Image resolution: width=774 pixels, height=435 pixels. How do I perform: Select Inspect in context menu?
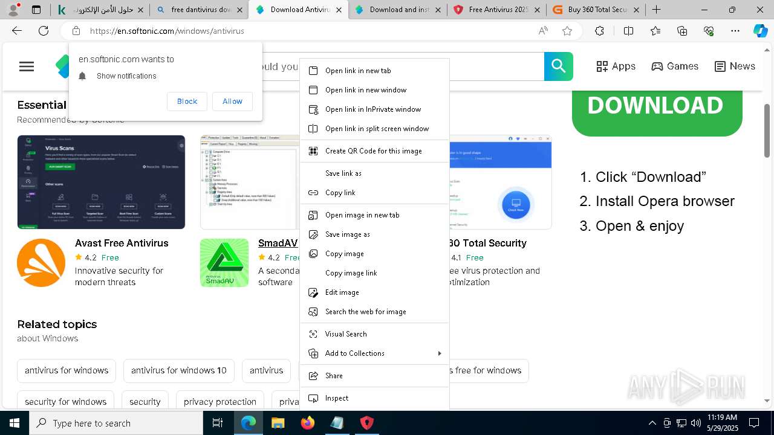[x=375, y=398]
